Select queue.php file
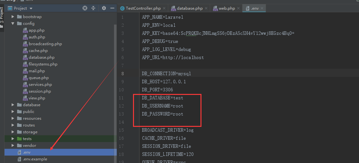 click(x=39, y=78)
